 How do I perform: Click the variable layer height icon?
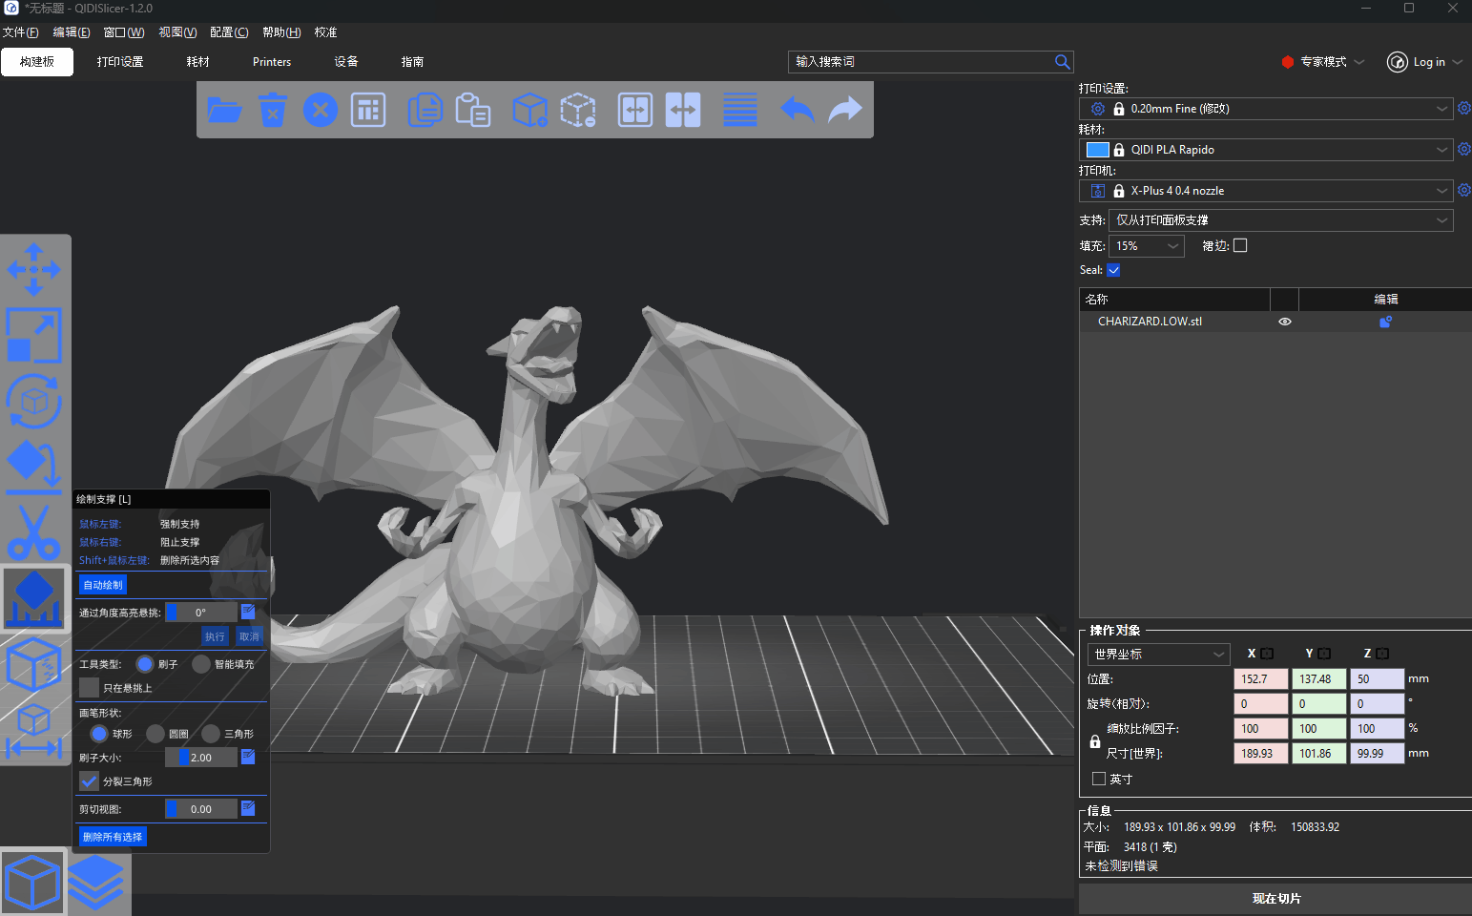(740, 110)
